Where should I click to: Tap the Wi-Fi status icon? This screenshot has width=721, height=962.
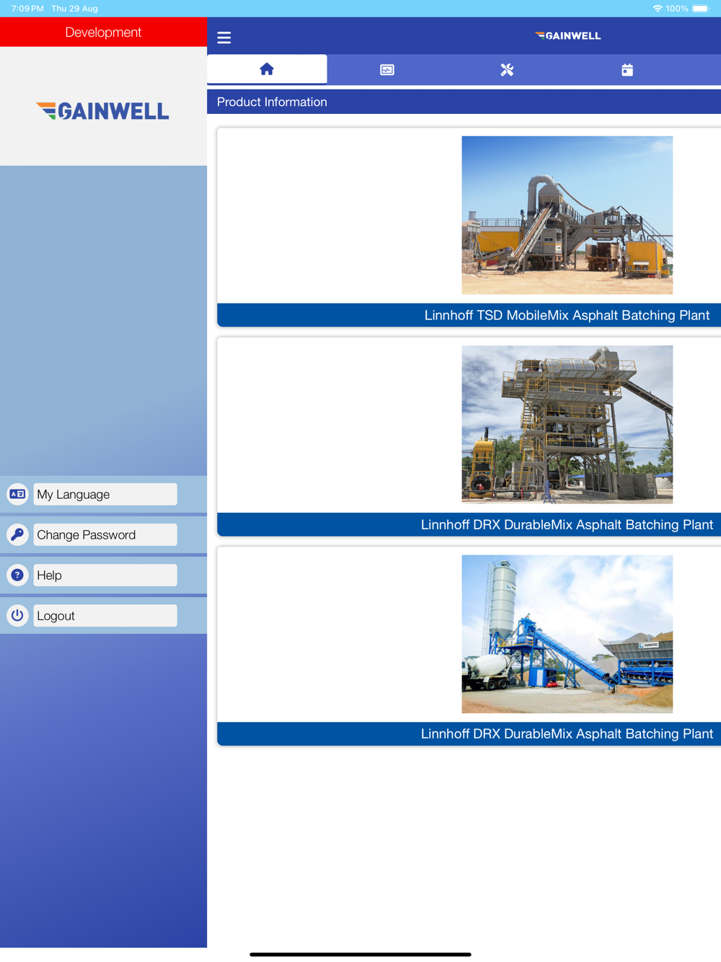click(658, 9)
